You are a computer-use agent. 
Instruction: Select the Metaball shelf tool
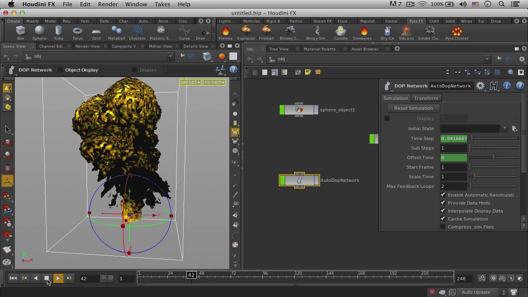116,33
